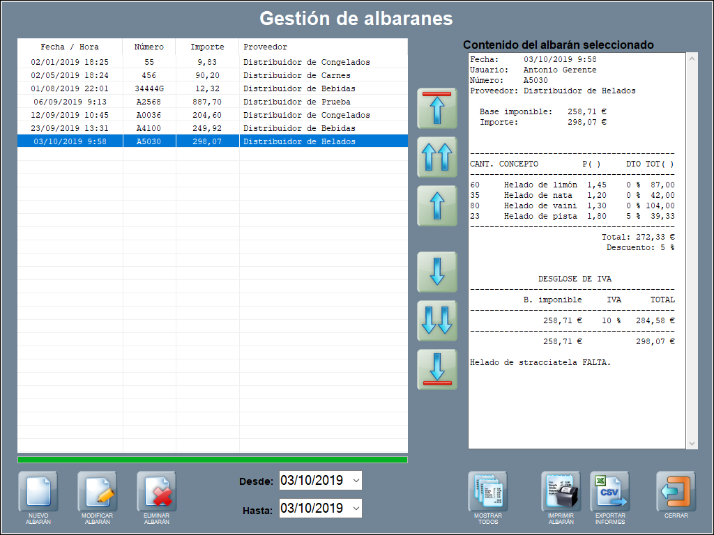Move selection down one row

(x=437, y=272)
